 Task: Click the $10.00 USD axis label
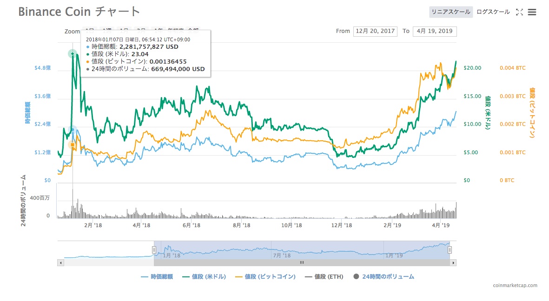click(472, 124)
